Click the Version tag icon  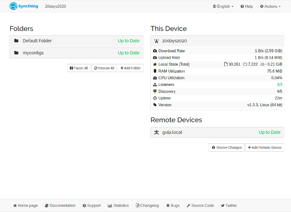tap(155, 105)
